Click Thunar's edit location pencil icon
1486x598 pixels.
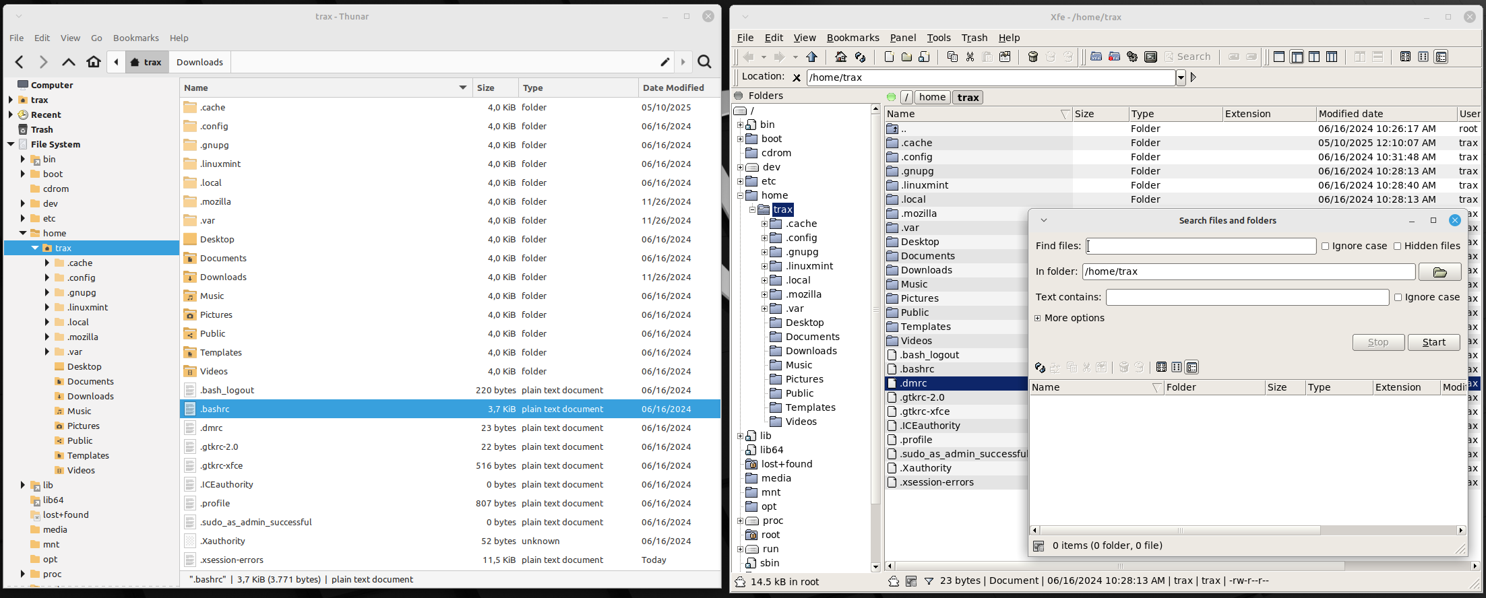tap(665, 62)
